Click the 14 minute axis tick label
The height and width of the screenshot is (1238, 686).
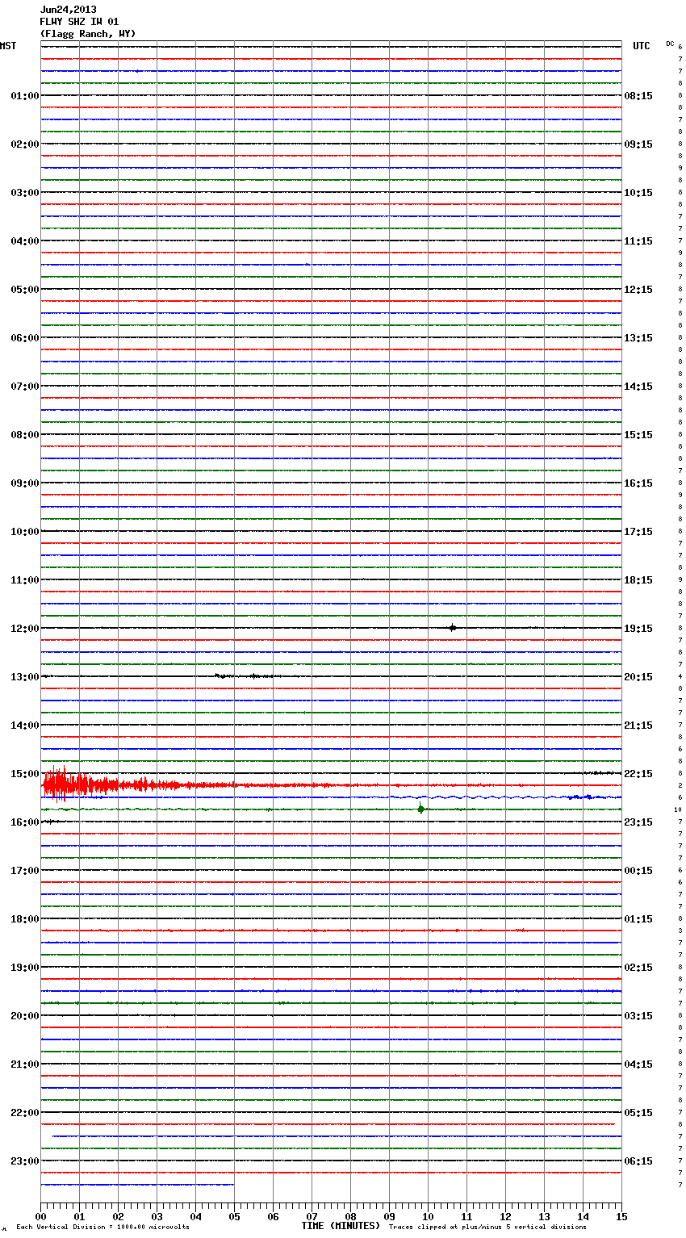point(583,1216)
